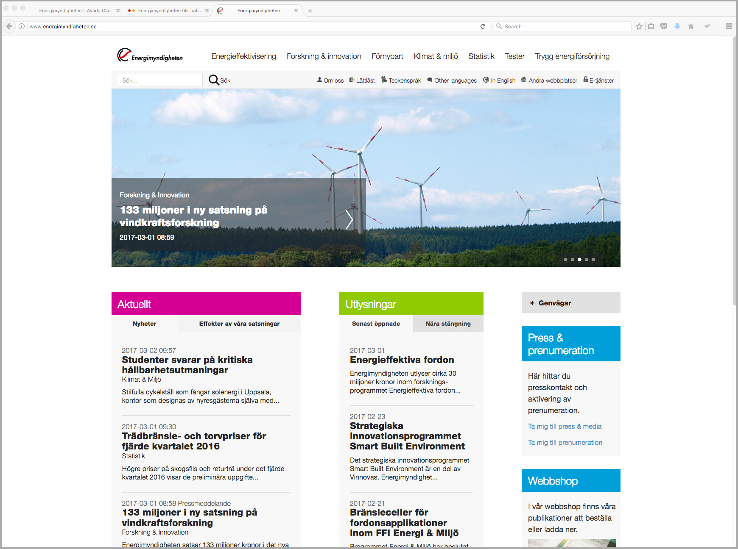Open the downloads arrow icon

pyautogui.click(x=677, y=26)
